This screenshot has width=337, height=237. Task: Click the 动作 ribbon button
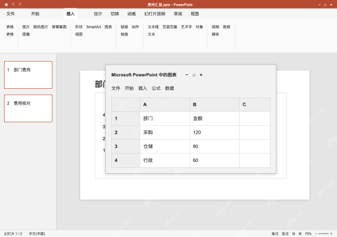tap(135, 27)
